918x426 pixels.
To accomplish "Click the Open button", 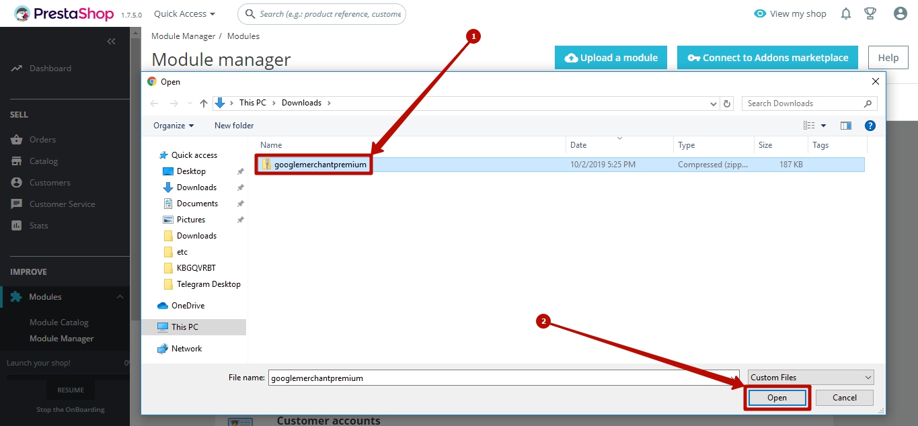I will pos(777,398).
